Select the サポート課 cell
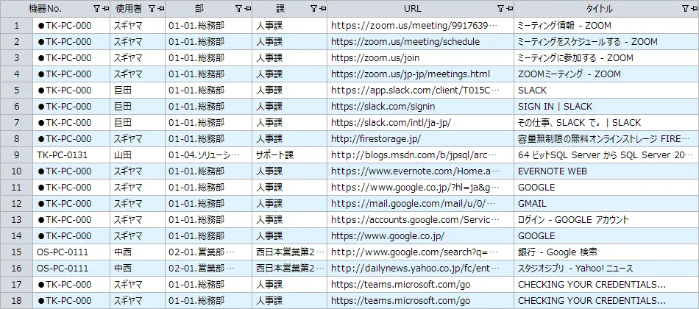 [289, 155]
